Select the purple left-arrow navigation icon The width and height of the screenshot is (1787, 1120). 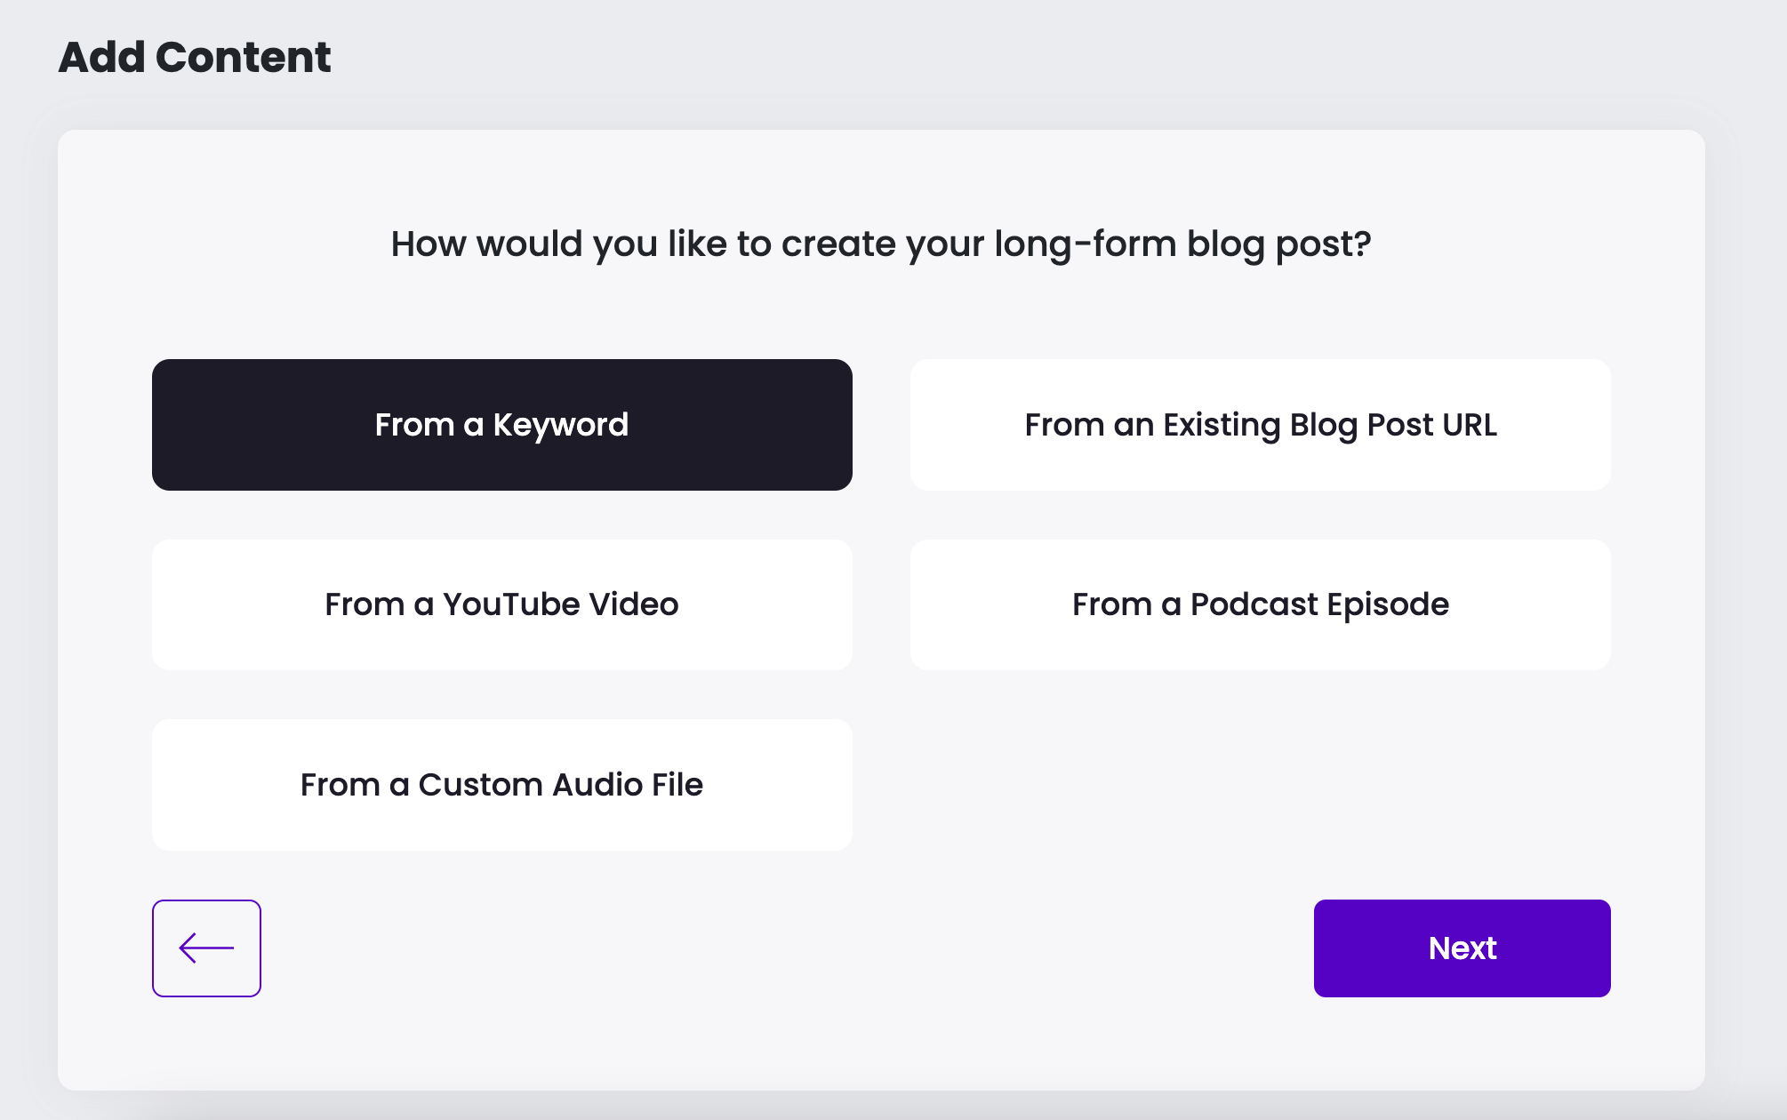pos(206,948)
